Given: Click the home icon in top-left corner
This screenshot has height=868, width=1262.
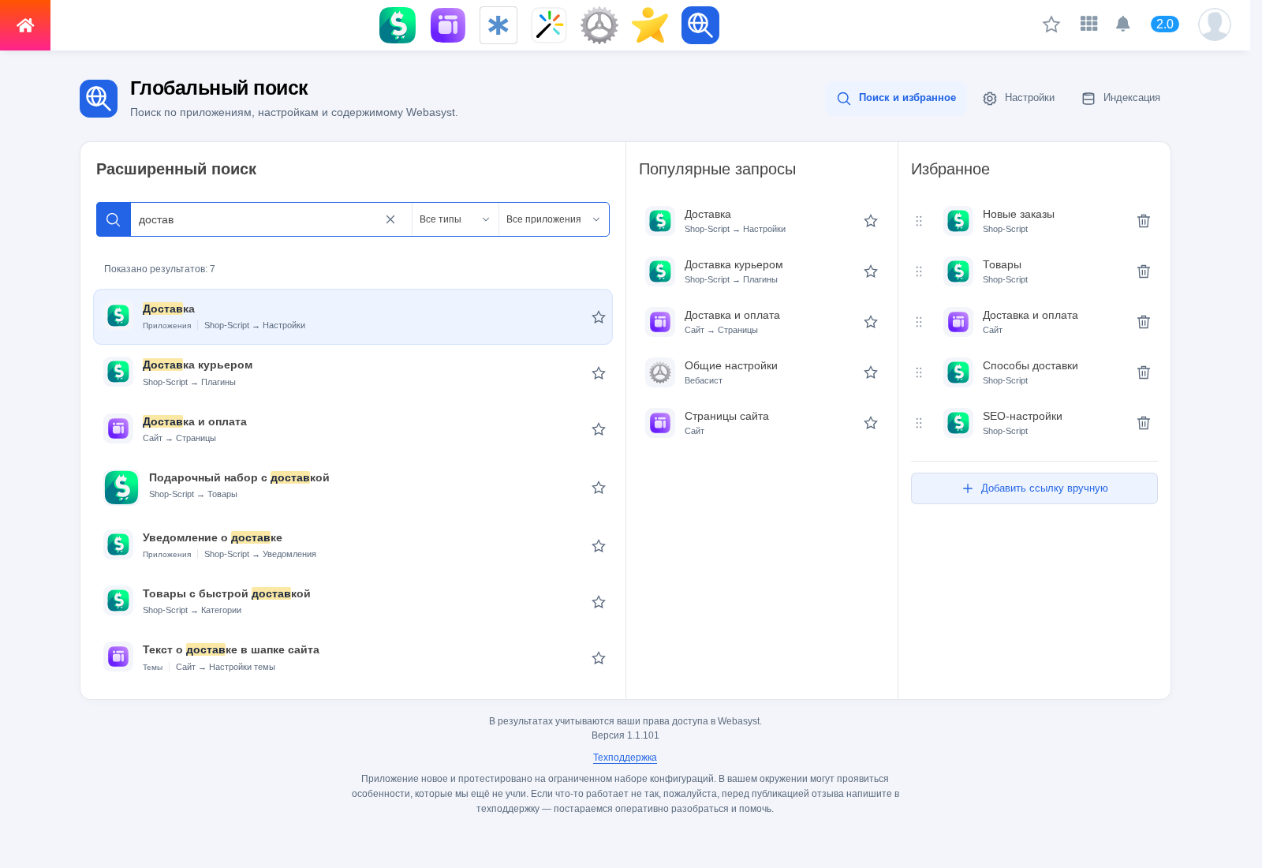Looking at the screenshot, I should coord(25,25).
